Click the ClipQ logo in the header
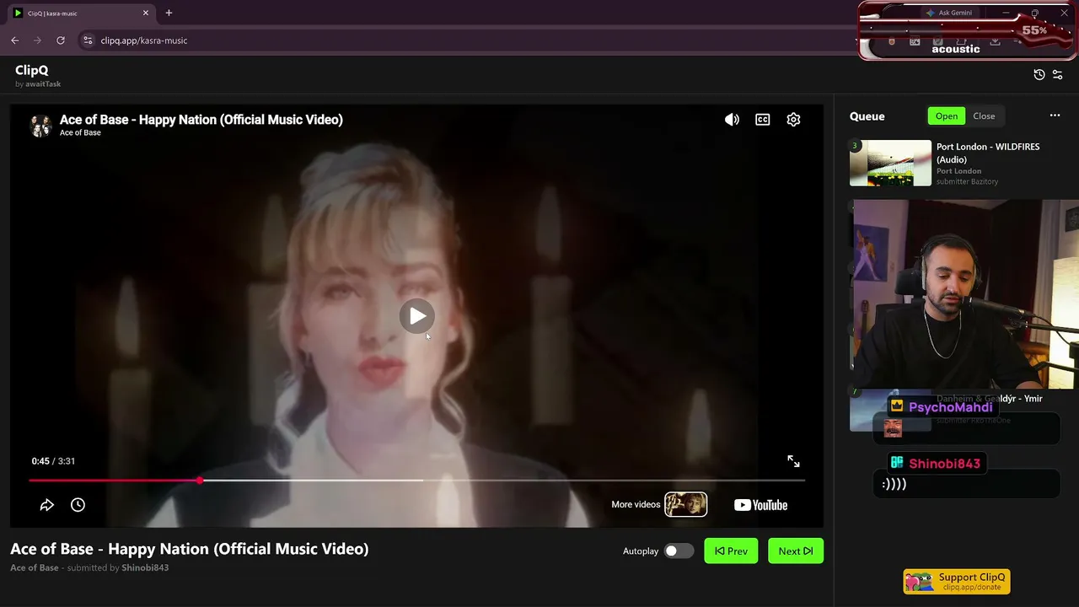The width and height of the screenshot is (1079, 607). (x=32, y=70)
